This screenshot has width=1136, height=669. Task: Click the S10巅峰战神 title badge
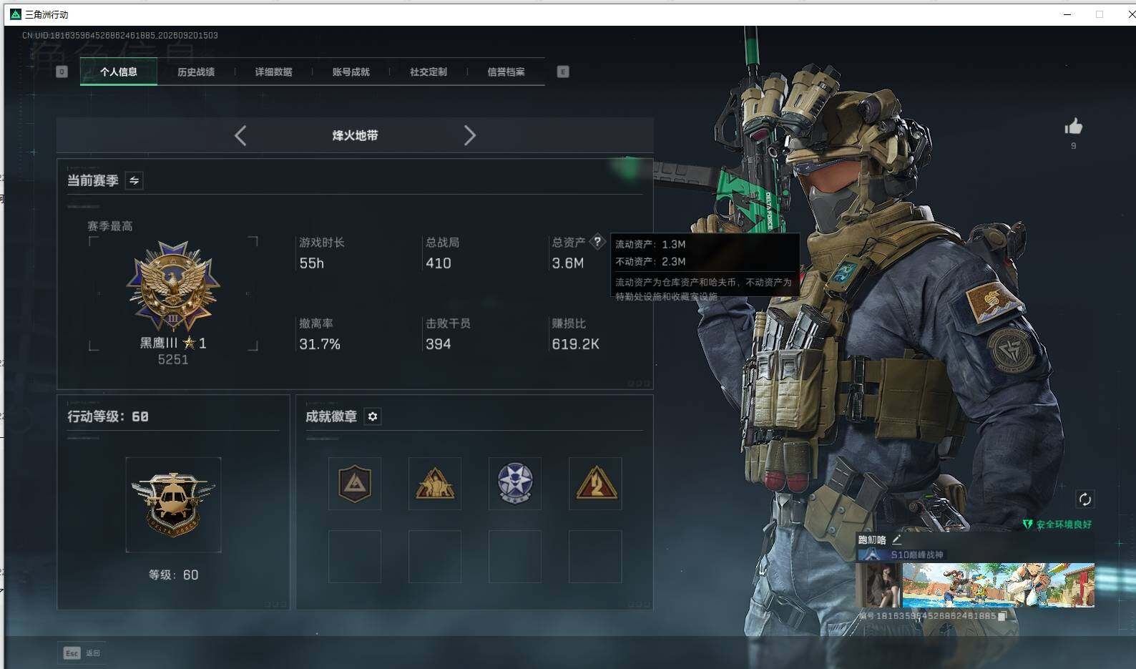tap(901, 555)
